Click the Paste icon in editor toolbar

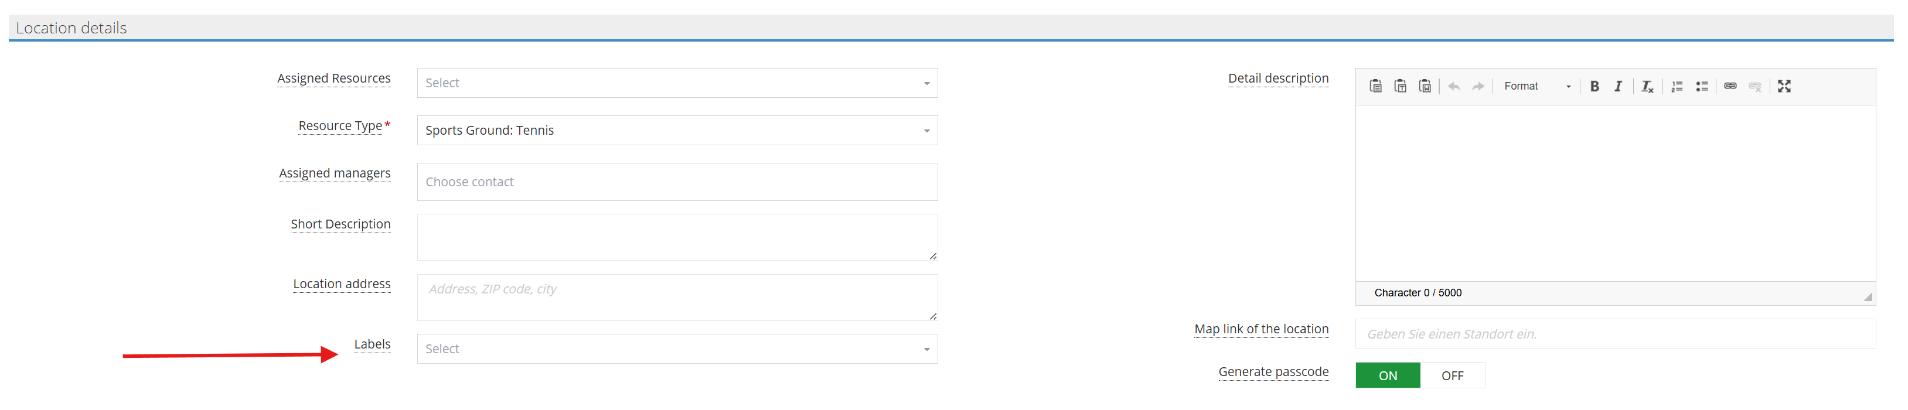tap(1375, 87)
